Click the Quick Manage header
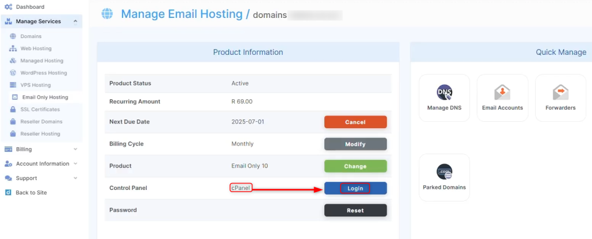This screenshot has width=592, height=239. (561, 52)
